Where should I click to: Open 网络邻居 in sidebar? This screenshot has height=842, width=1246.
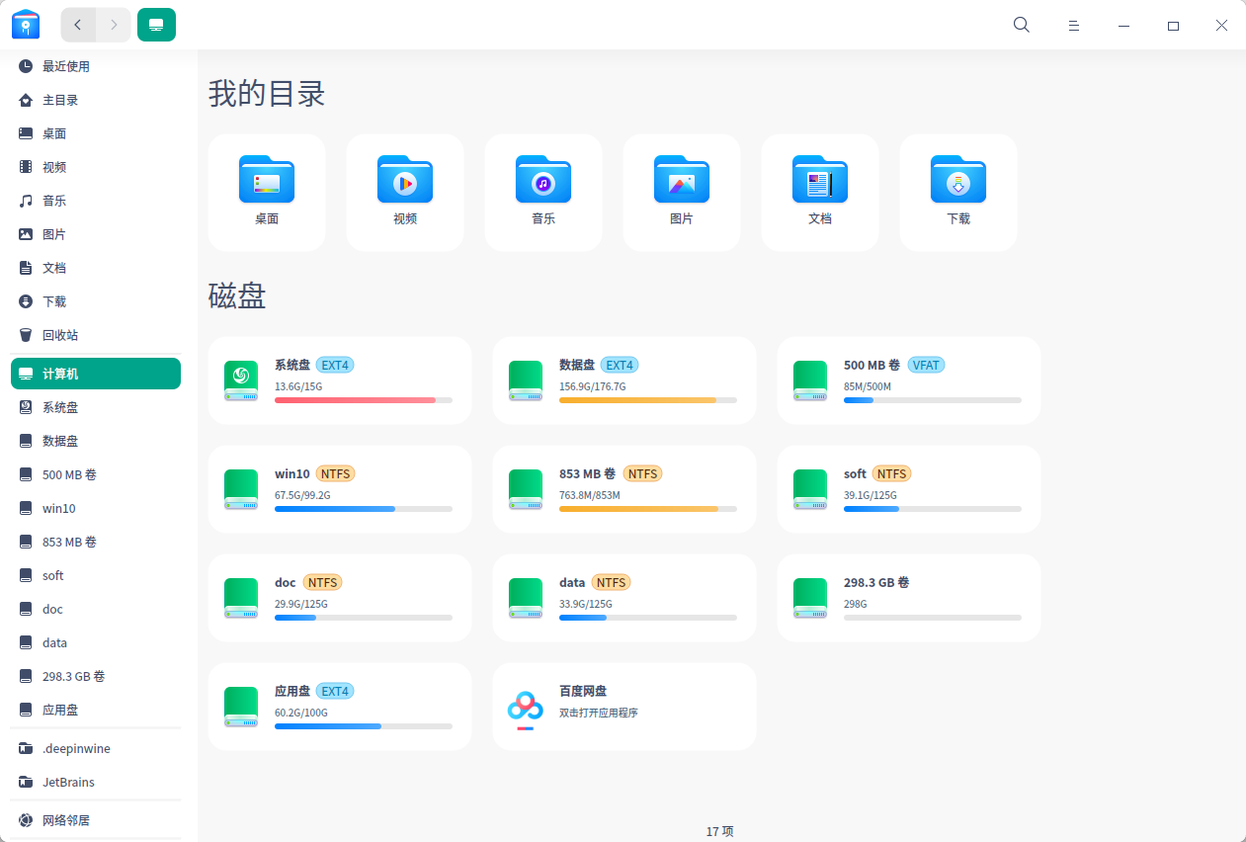coord(96,820)
